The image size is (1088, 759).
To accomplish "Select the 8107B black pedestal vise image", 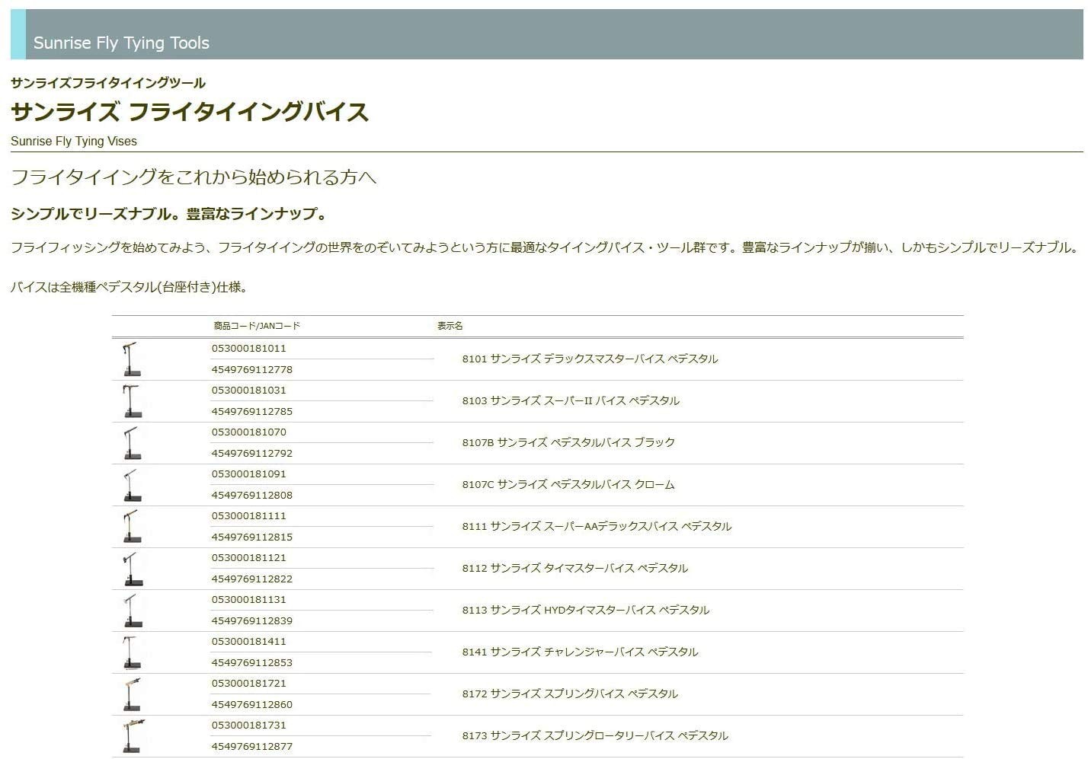I will pos(132,443).
